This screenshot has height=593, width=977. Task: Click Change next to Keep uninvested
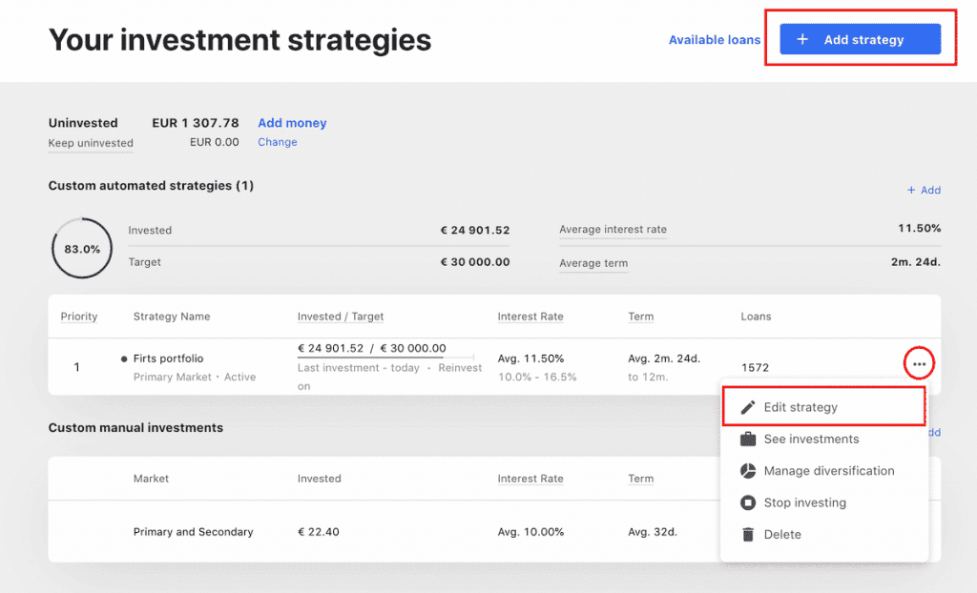278,142
